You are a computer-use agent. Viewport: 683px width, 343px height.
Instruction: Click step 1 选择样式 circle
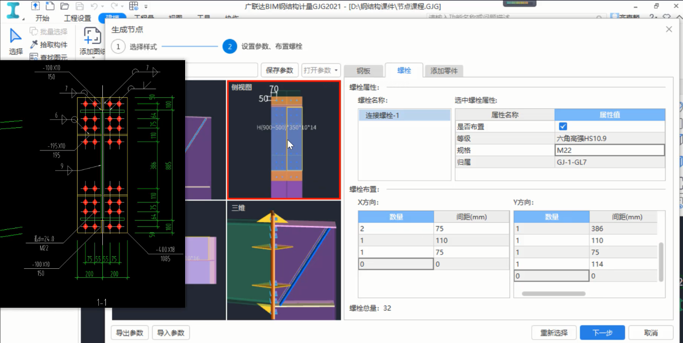118,47
